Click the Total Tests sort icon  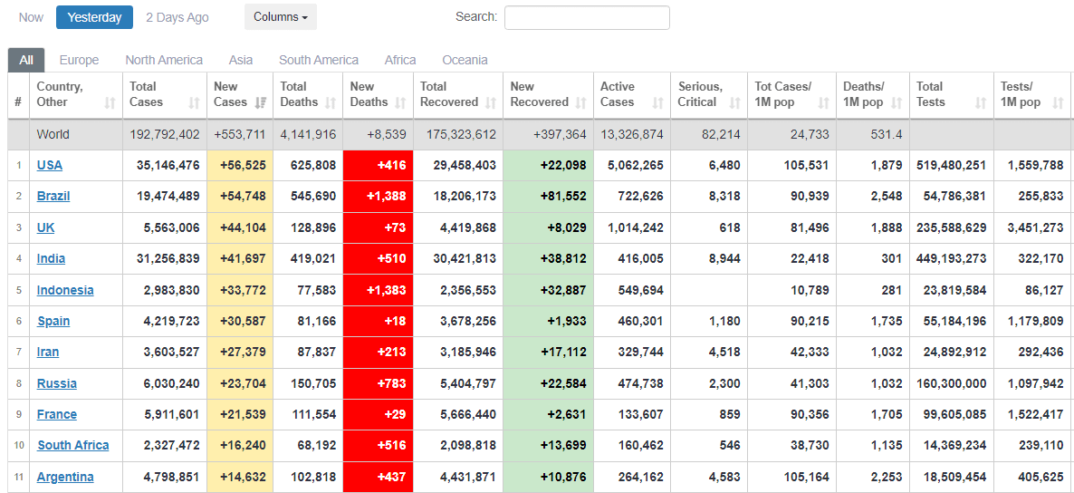point(981,103)
